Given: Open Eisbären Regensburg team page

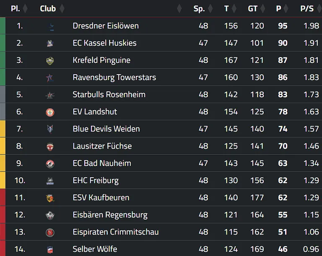Looking at the screenshot, I should point(110,215).
